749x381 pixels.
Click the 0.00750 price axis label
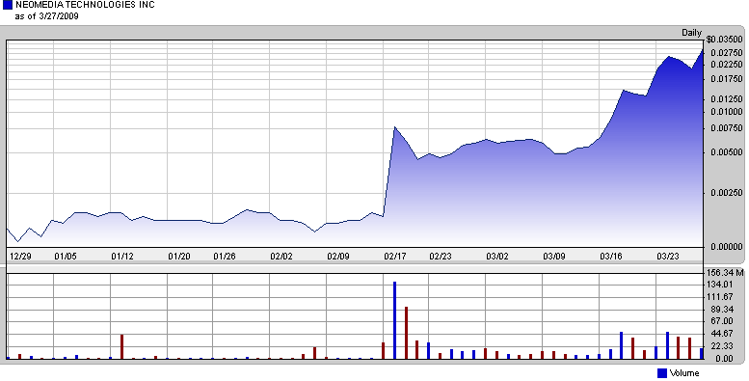tap(727, 128)
